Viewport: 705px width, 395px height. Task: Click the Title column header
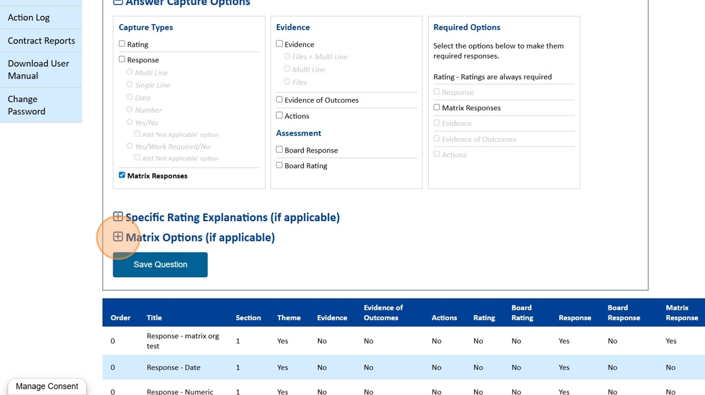coord(154,318)
